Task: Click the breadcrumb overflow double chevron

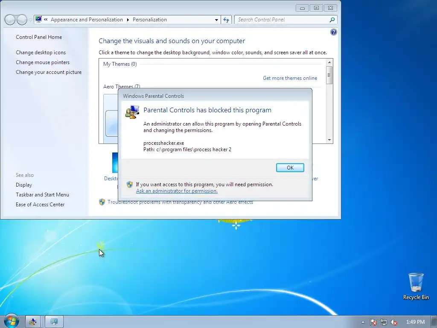Action: click(x=46, y=20)
